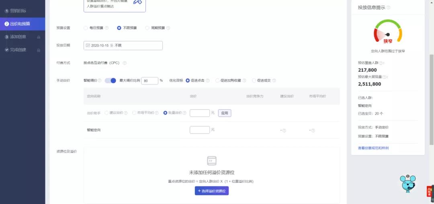Image resolution: width=434 pixels, height=204 pixels.
Task: Click the pen icon in top card
Action: point(137,2)
